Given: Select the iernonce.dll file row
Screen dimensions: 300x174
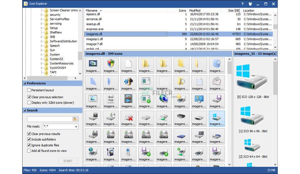Looking at the screenshot, I should [178, 19].
